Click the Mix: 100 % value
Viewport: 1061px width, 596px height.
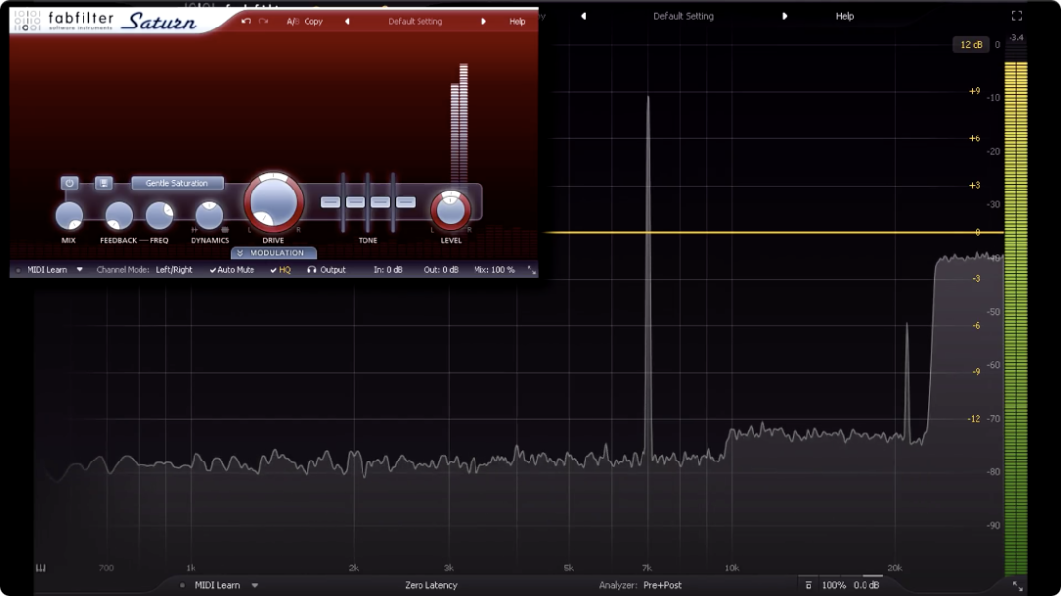tap(494, 270)
